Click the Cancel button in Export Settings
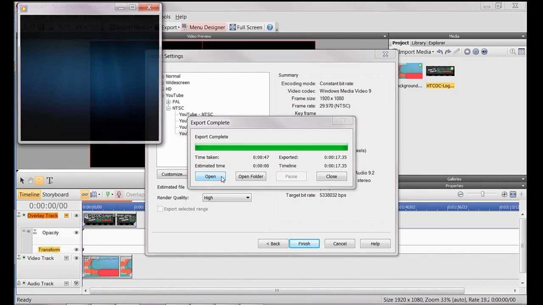Viewport: 543px width, 305px height. pyautogui.click(x=340, y=244)
